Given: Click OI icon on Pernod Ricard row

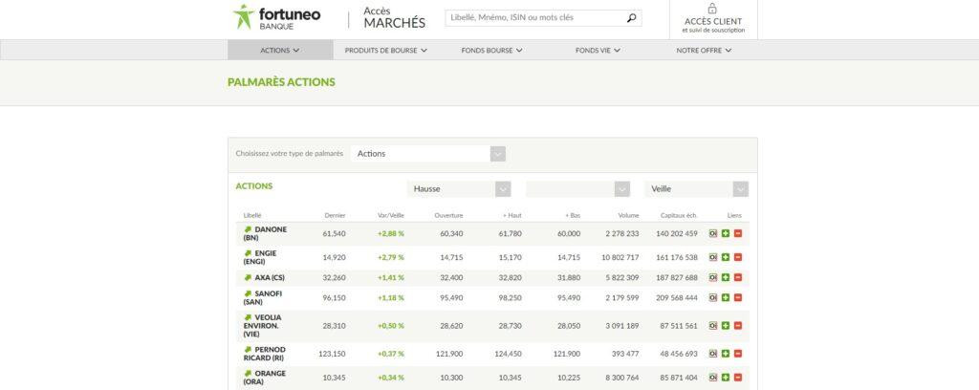Looking at the screenshot, I should 713,354.
